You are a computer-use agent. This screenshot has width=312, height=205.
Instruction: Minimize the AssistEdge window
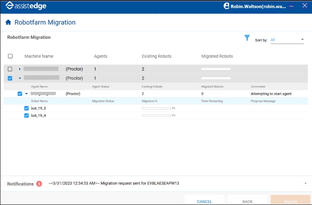(291, 6)
